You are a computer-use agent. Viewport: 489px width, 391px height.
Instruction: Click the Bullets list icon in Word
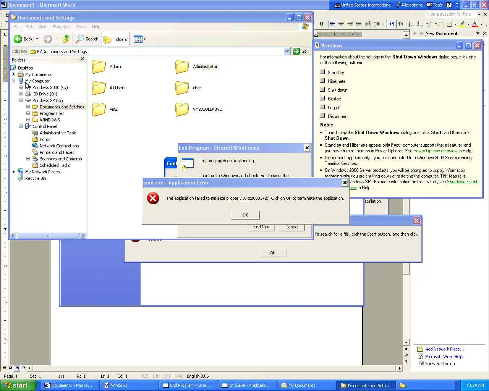tap(420, 24)
